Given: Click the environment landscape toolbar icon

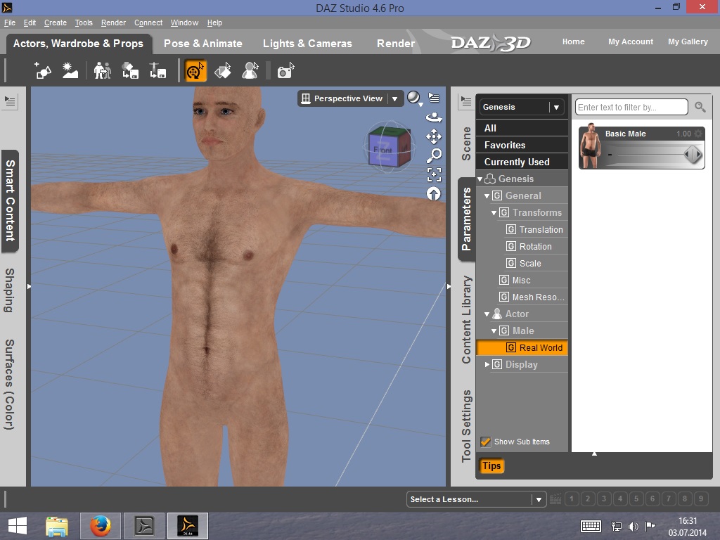Looking at the screenshot, I should (70, 71).
